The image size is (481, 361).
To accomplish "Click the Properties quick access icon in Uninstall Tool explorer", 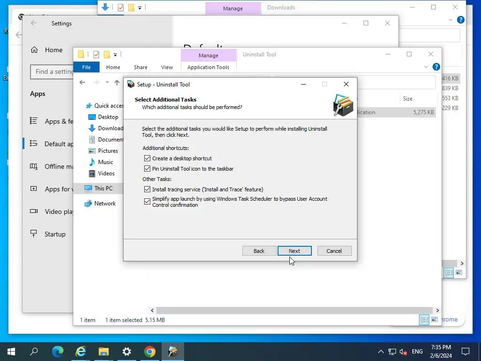I will point(96,55).
